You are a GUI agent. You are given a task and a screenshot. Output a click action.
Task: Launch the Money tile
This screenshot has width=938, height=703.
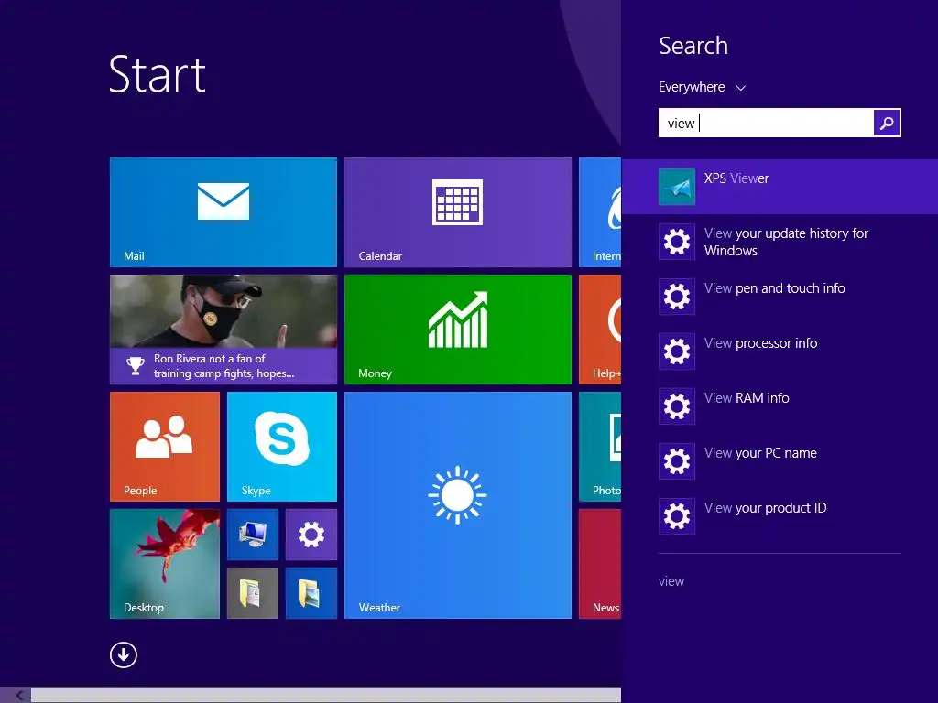(458, 330)
